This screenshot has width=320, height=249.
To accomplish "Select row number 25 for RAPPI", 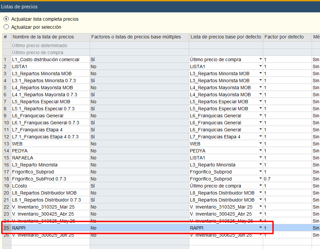I will (x=7, y=228).
